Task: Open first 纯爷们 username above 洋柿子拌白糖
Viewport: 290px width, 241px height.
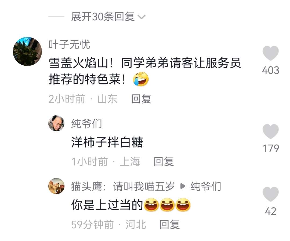Action: point(86,124)
